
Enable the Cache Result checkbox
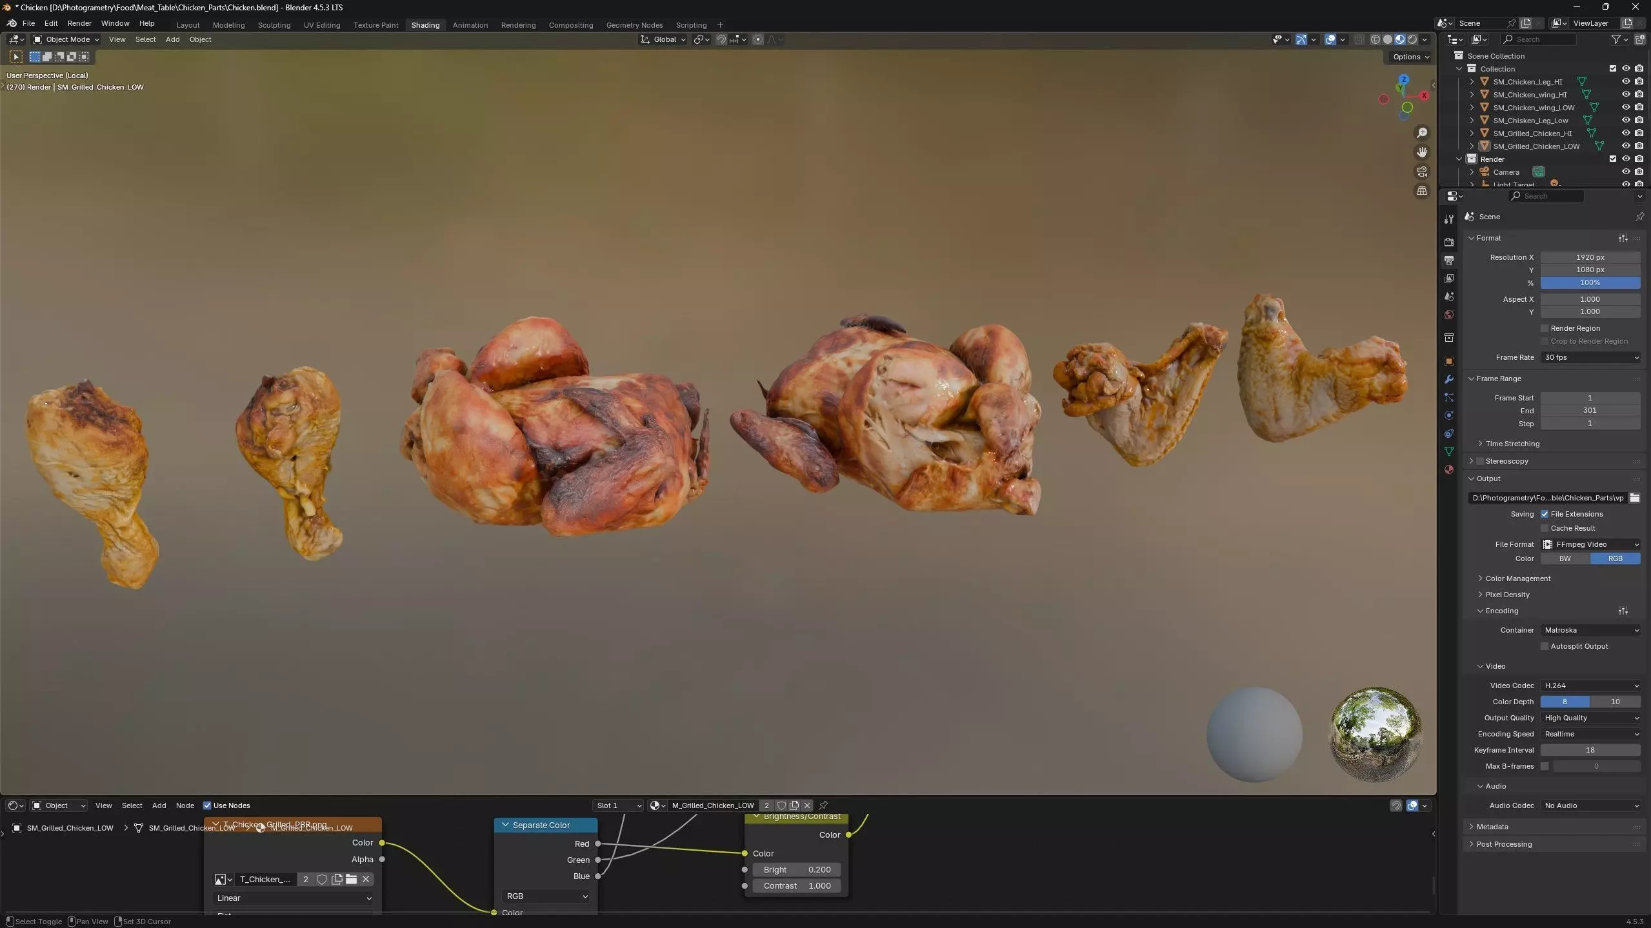[x=1545, y=528]
